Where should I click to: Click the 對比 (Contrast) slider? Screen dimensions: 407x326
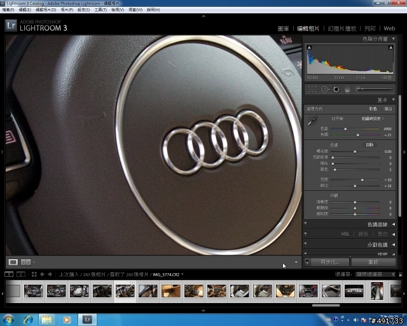pos(355,186)
